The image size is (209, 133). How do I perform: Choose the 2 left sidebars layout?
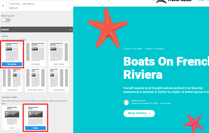click(x=12, y=80)
